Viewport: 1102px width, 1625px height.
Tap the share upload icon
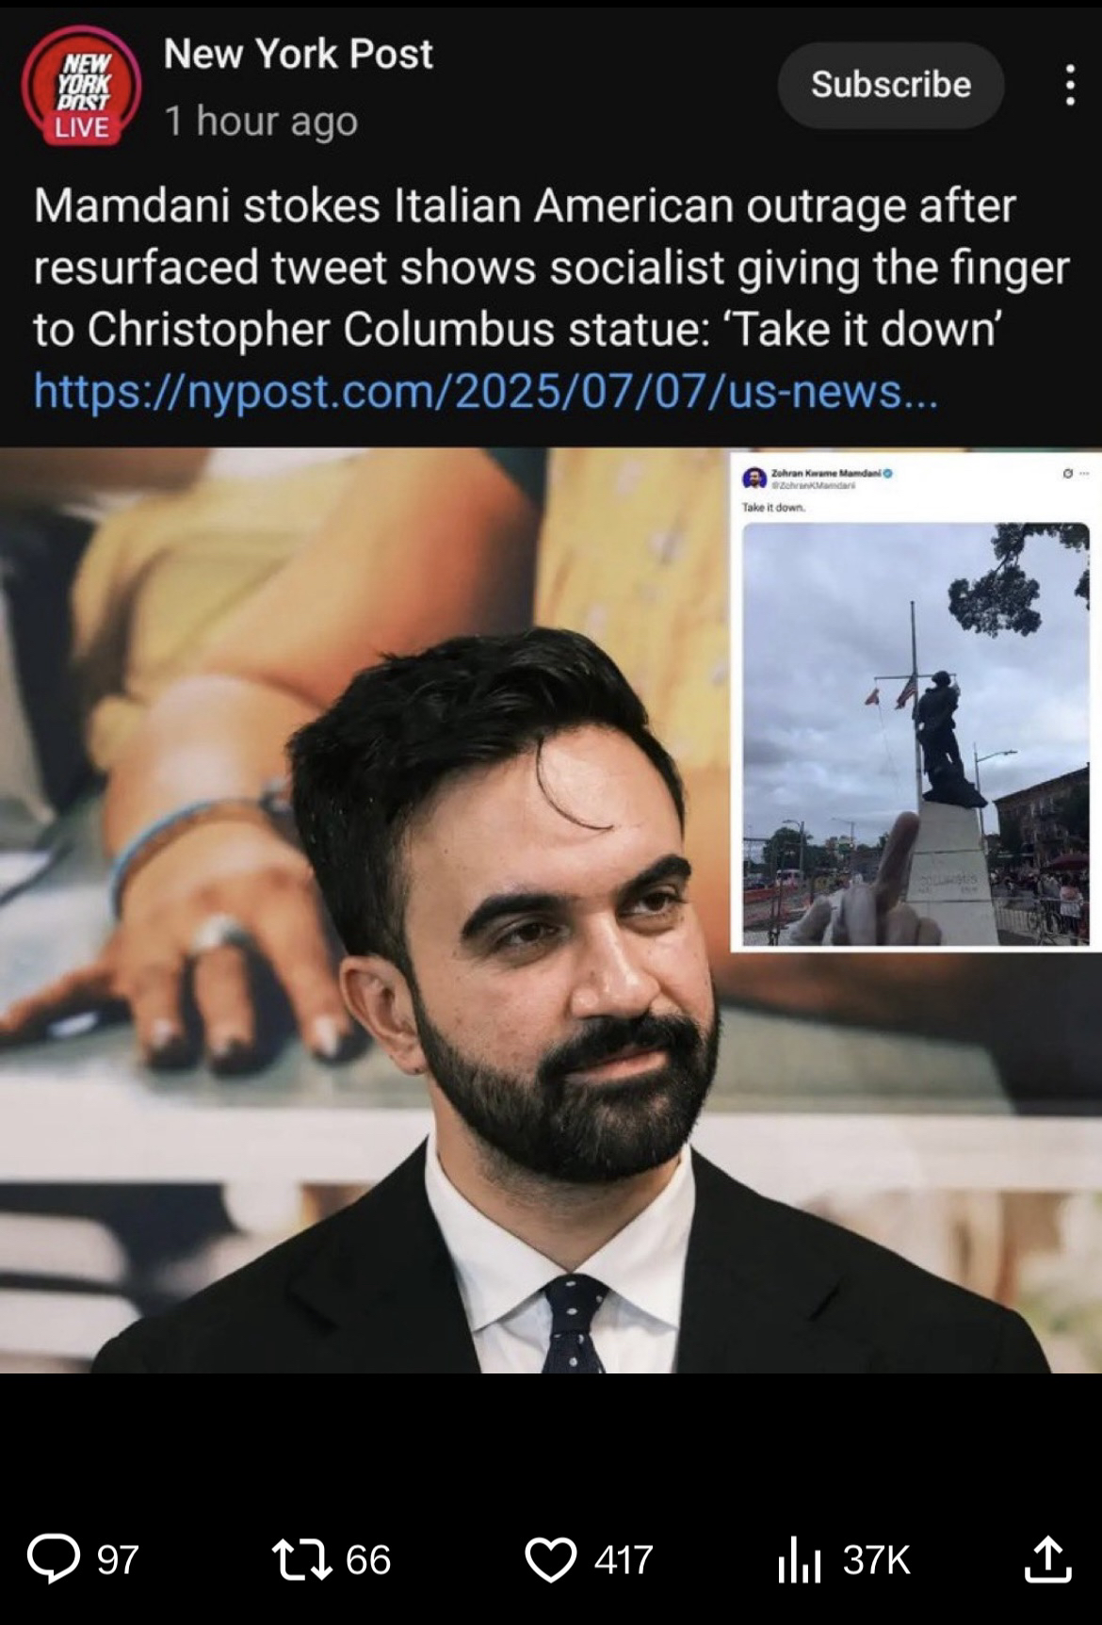coord(1047,1558)
